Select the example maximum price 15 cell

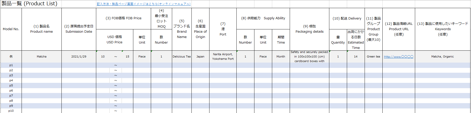(x=127, y=56)
